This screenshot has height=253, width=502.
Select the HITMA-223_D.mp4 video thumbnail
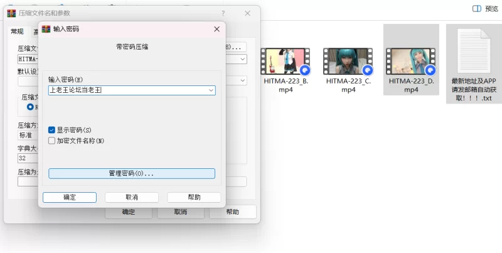411,61
